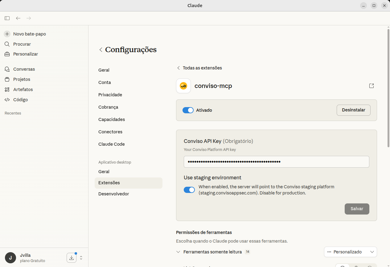Toggle the sidebar panel icon
Screen dimensions: 390x267
coord(7,18)
